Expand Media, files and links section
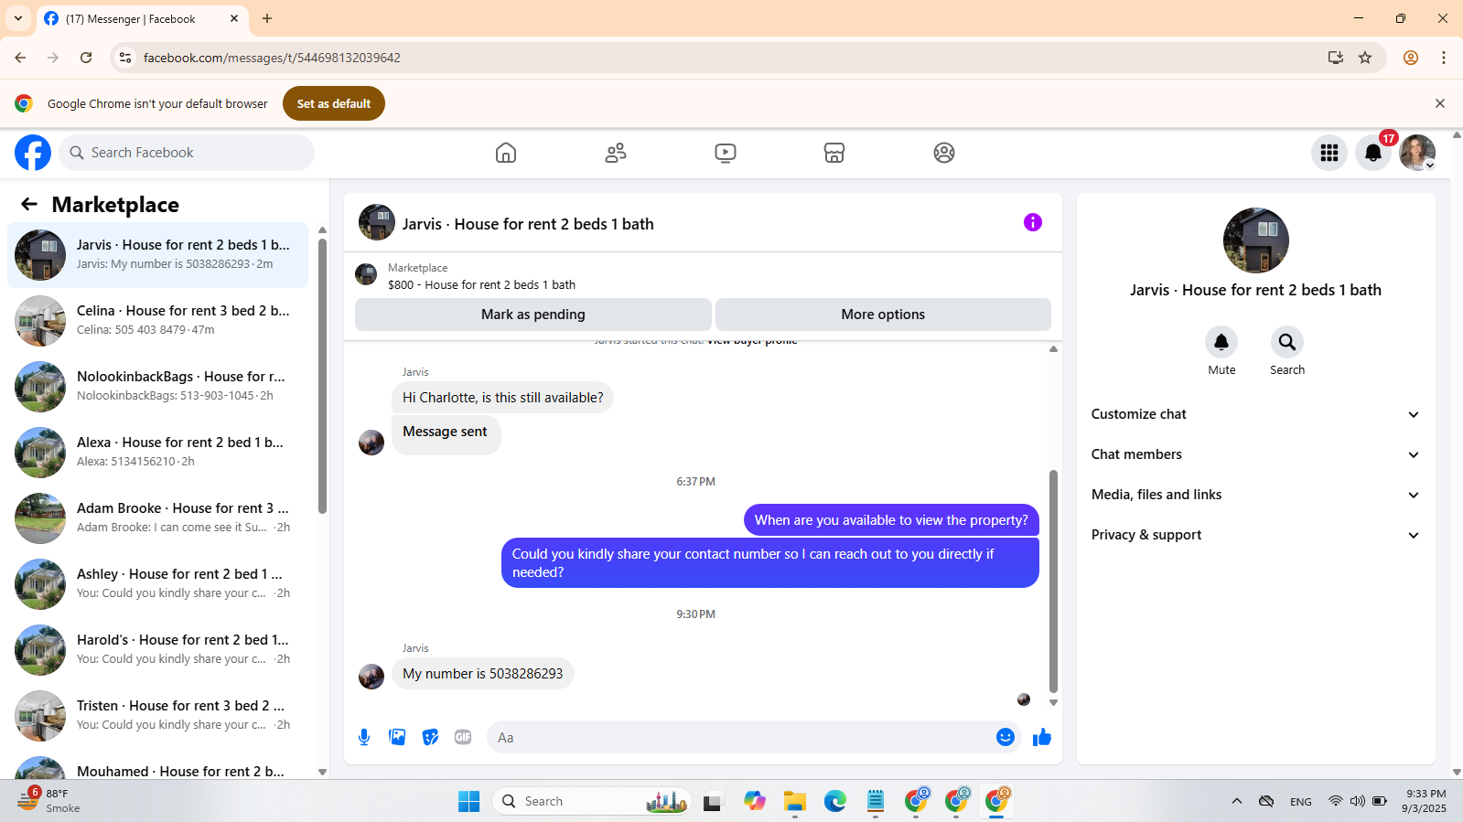The width and height of the screenshot is (1463, 822). (1255, 495)
